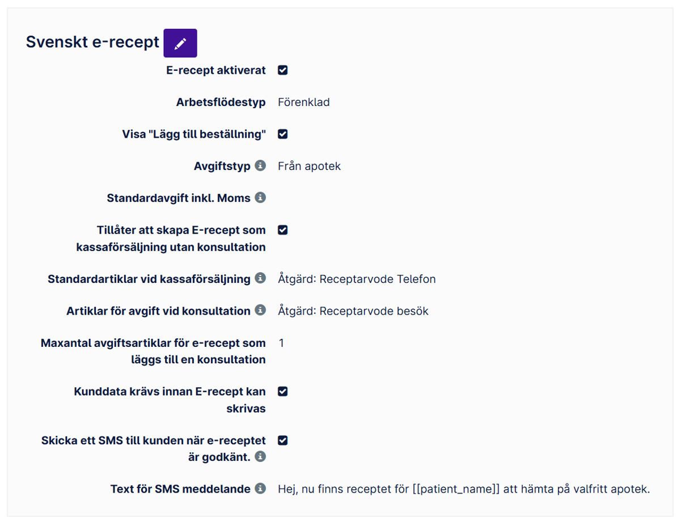Click Åtgärd: Receptarvode Telefon value
Image resolution: width=681 pixels, height=522 pixels.
[x=357, y=279]
